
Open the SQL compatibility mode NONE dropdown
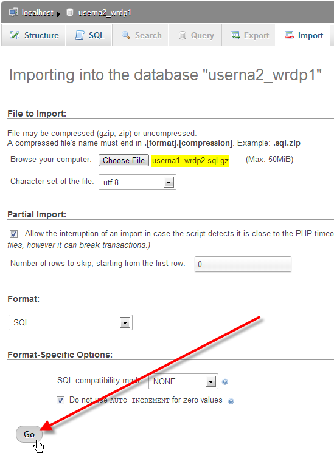coord(183,381)
